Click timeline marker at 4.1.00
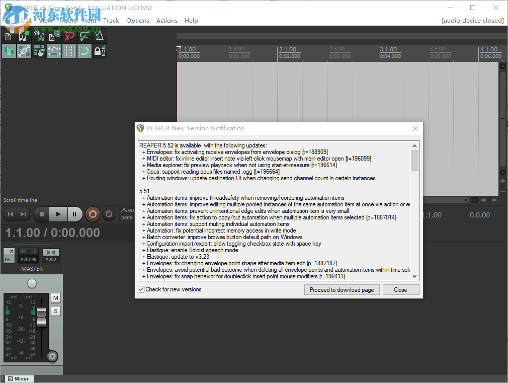The image size is (508, 383). pos(488,49)
